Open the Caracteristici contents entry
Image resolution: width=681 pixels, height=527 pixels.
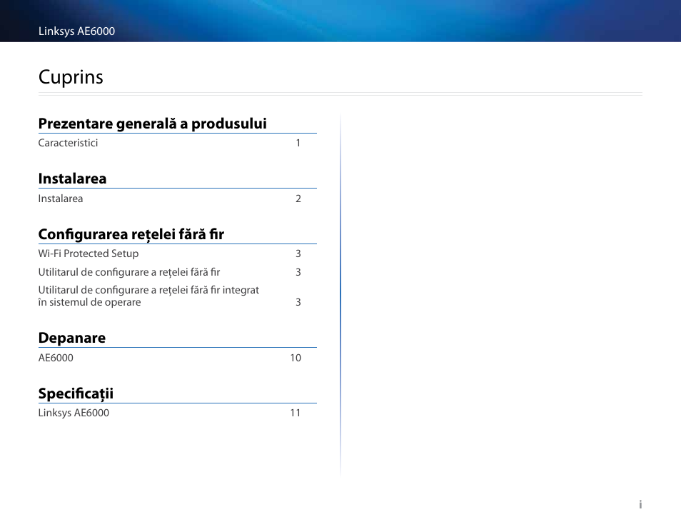69,143
